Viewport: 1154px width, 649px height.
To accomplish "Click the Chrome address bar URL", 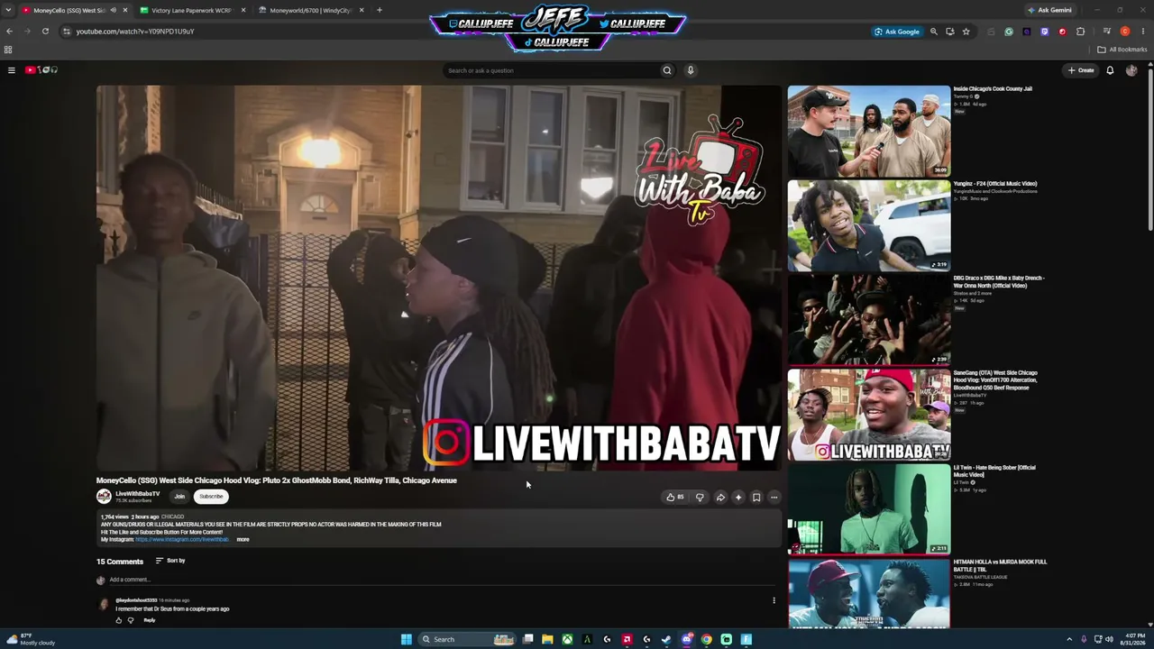I will tap(135, 32).
